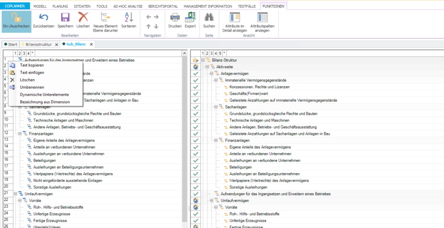Collapse the Anlagevermögen node

click(x=211, y=74)
